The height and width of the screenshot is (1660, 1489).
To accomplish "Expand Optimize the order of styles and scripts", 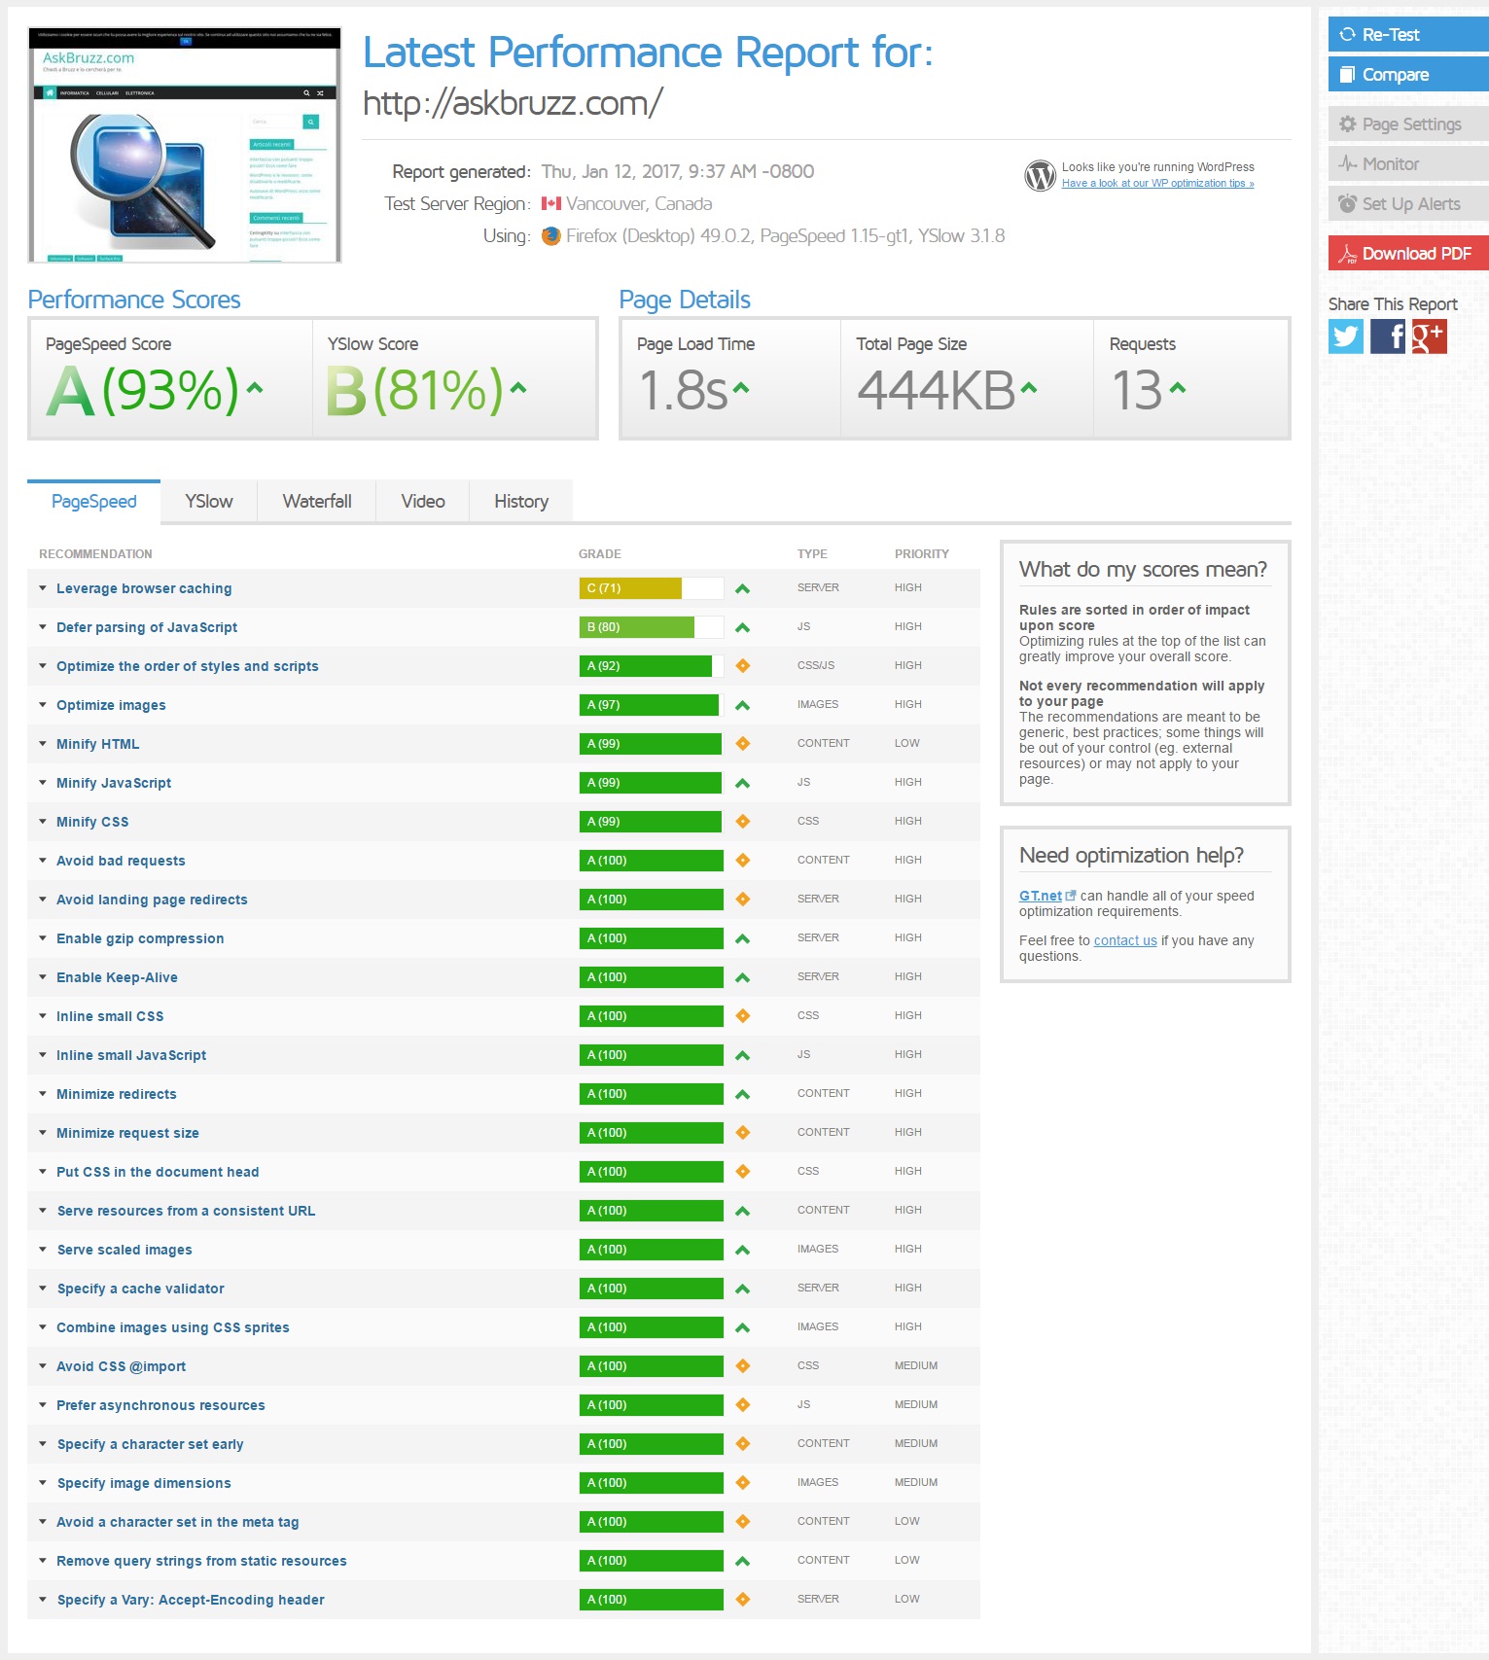I will tap(43, 666).
